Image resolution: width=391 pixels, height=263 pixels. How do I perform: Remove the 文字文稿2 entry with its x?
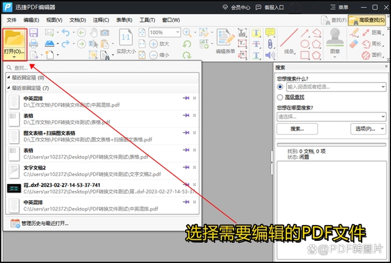click(194, 167)
